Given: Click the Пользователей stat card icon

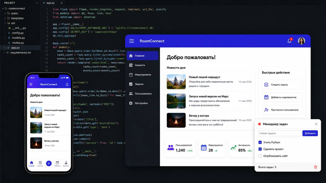Looking at the screenshot, I should coord(171,147).
